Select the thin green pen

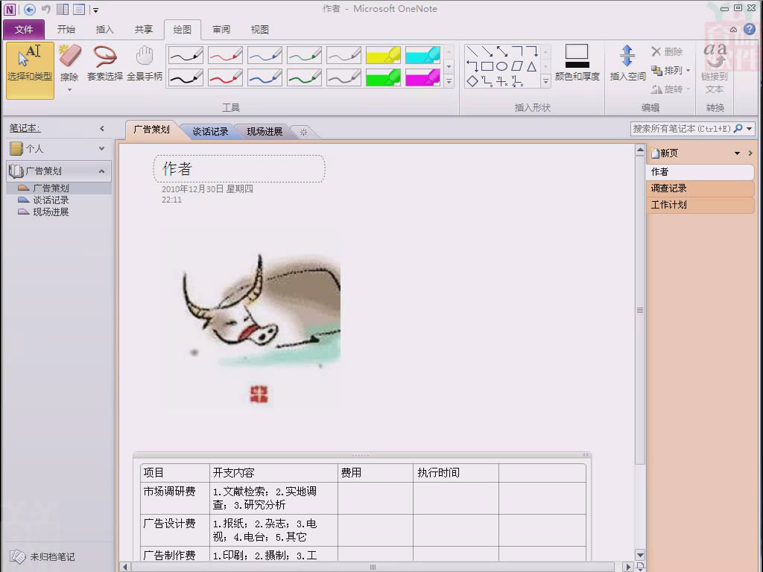point(304,55)
